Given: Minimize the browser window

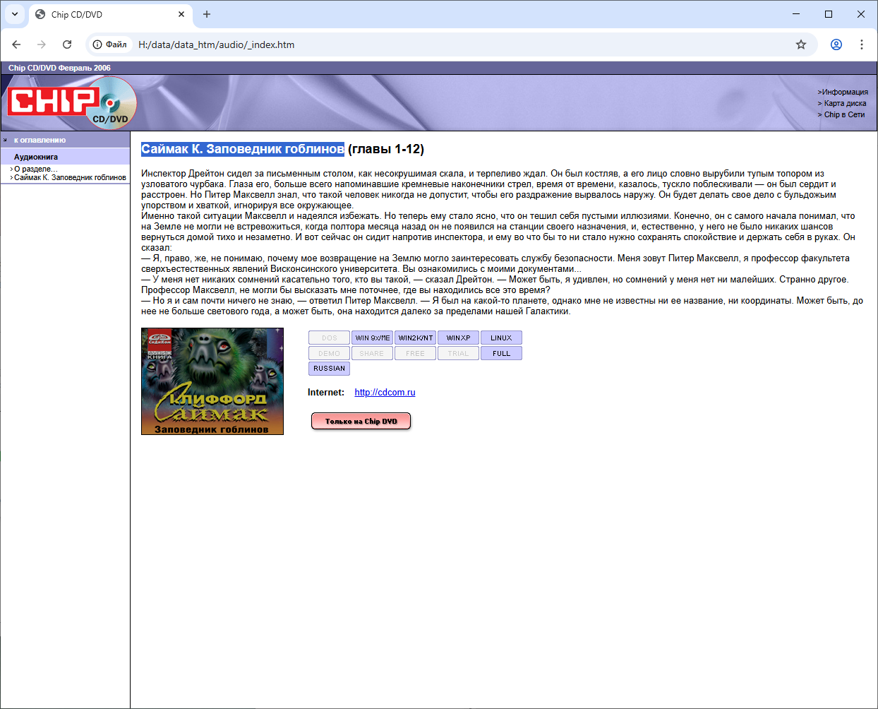Looking at the screenshot, I should [796, 14].
